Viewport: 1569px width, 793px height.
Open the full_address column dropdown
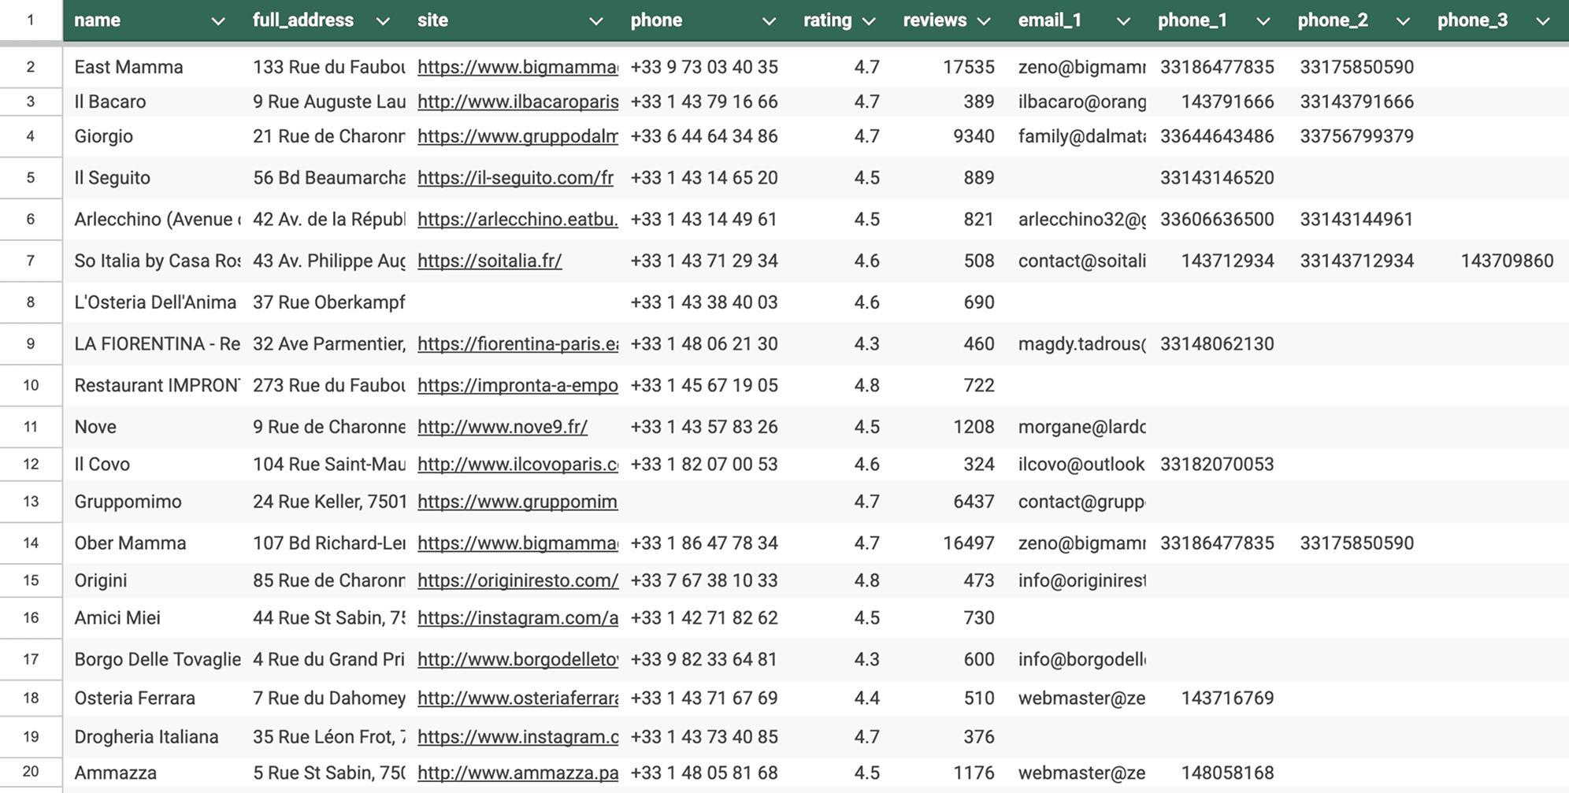384,20
